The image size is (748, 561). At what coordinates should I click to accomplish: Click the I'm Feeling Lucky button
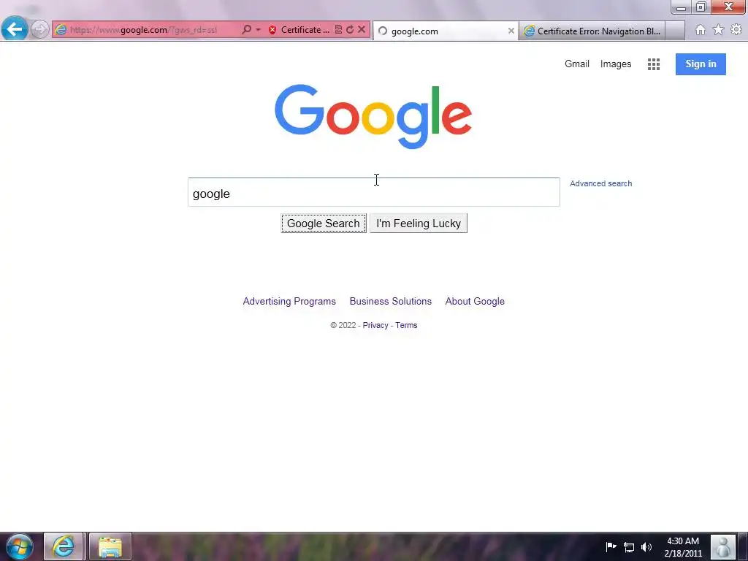[419, 224]
